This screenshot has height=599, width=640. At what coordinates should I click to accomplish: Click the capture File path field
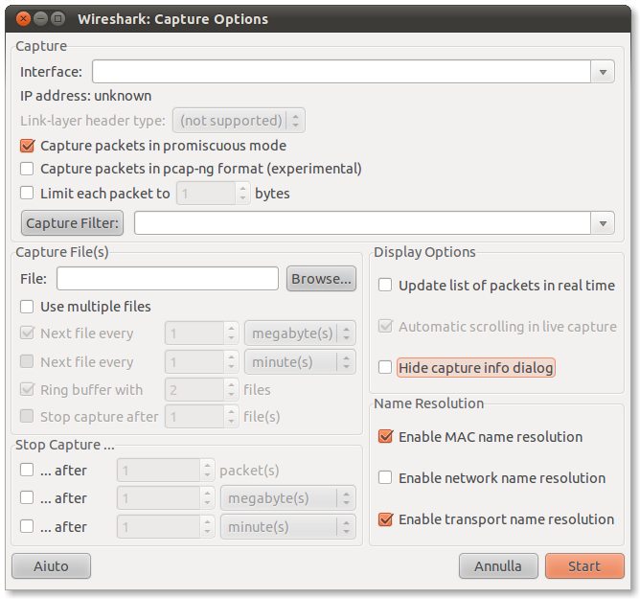(x=168, y=279)
